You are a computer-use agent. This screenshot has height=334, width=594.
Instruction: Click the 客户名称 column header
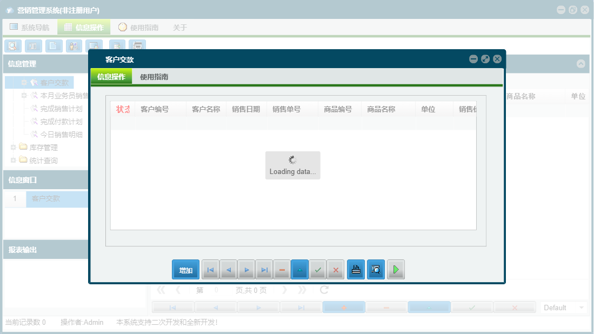[x=206, y=109]
